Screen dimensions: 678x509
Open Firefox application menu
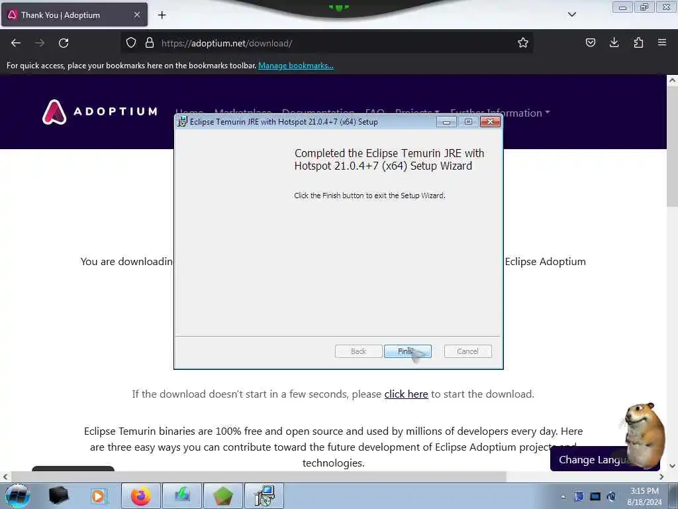[x=662, y=43]
